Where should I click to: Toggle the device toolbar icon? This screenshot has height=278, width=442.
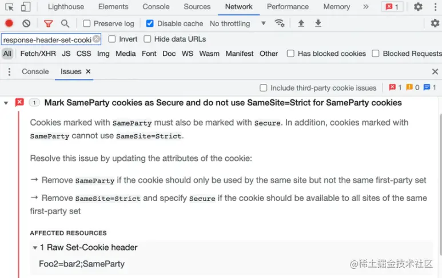click(26, 7)
